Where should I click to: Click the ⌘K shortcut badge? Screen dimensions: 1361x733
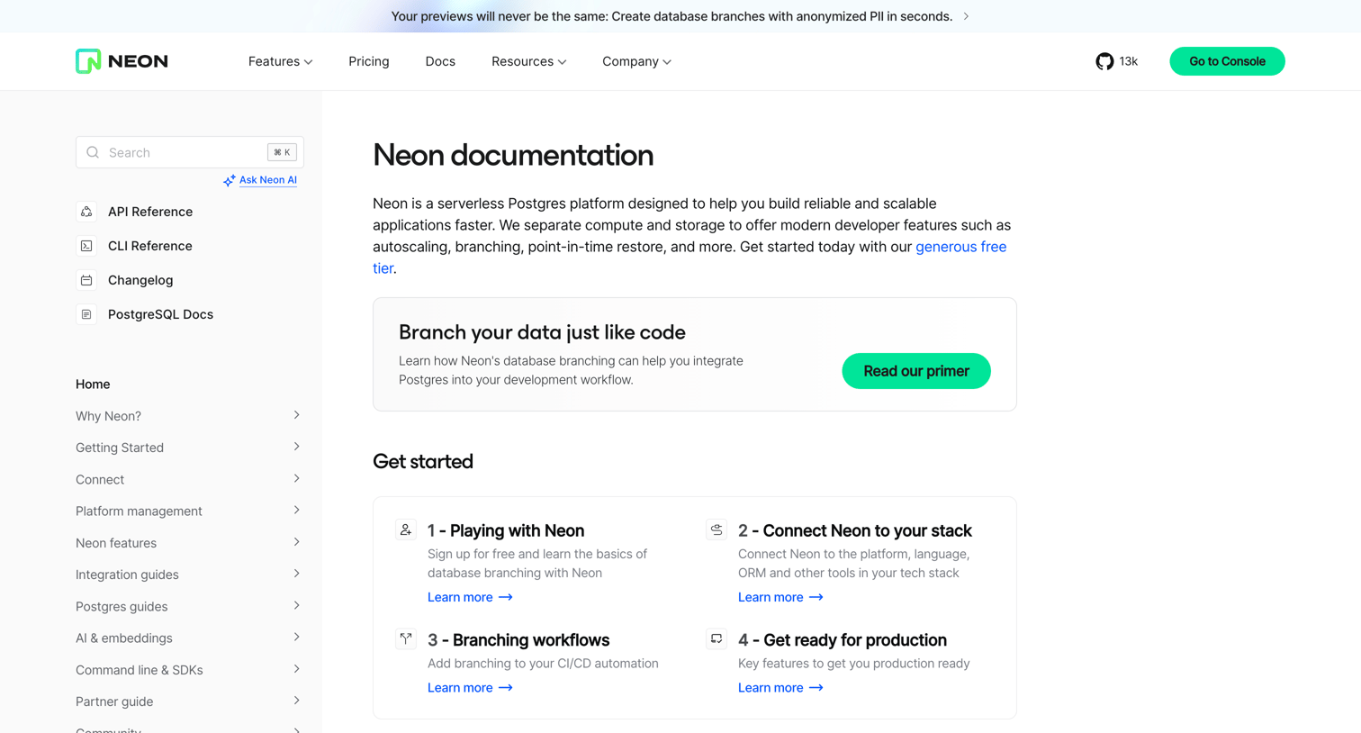[x=282, y=152]
